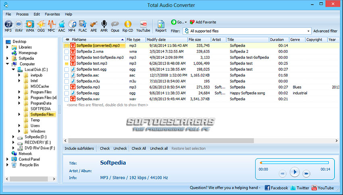The image size is (343, 195).
Task: Click the Check button
Action: point(105,148)
